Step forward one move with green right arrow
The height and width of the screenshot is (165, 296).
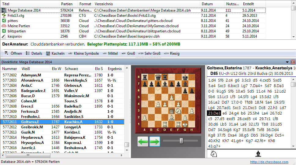point(155,141)
